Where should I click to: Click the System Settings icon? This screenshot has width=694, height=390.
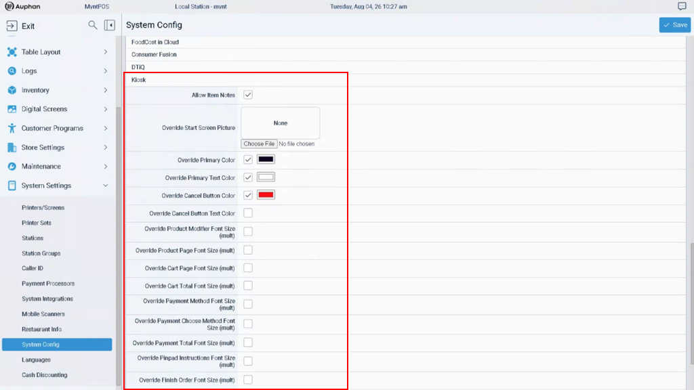(12, 186)
